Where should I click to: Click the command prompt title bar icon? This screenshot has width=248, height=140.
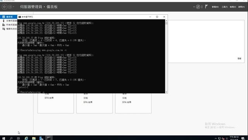20,17
